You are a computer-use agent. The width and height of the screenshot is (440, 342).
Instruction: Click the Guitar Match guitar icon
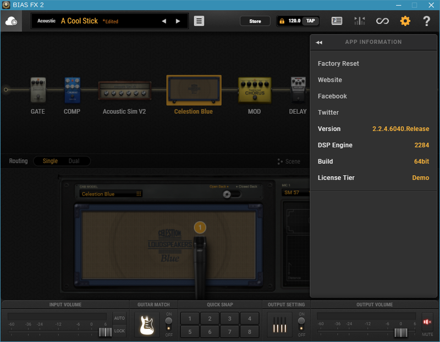point(147,324)
